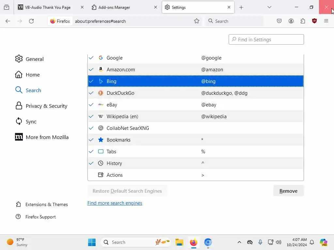Click the volume speaker tray icon
Viewport: 334px width, 250px height.
(x=279, y=242)
